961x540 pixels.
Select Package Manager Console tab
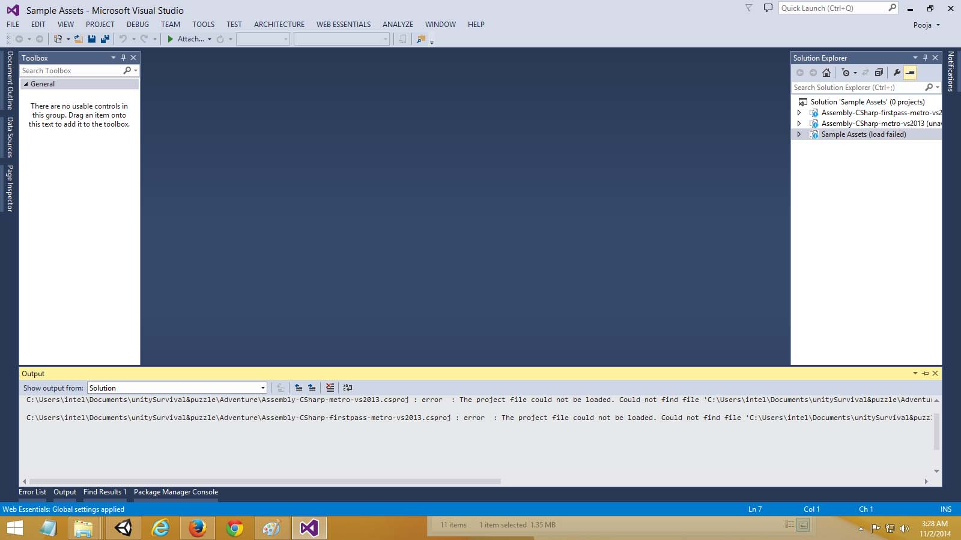(x=175, y=491)
